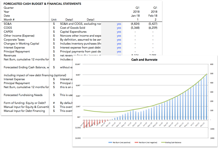Select the 'yes' cell in the SG&A row
Image resolution: width=218 pixels, height=149 pixels.
tap(119, 24)
